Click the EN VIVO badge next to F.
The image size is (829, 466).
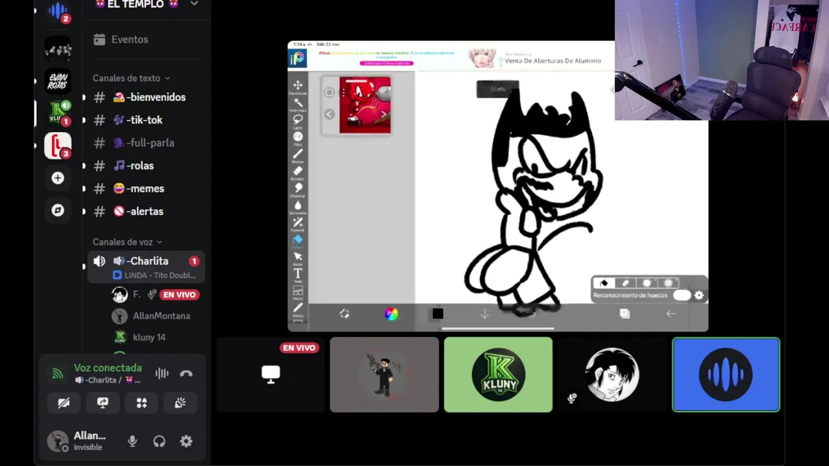point(179,294)
